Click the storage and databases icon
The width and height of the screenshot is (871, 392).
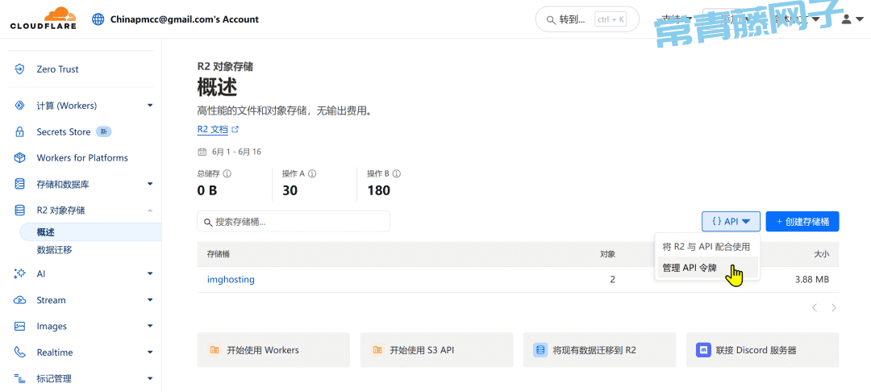[20, 185]
